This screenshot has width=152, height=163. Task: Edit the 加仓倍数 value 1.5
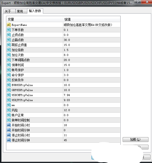tap(92, 50)
